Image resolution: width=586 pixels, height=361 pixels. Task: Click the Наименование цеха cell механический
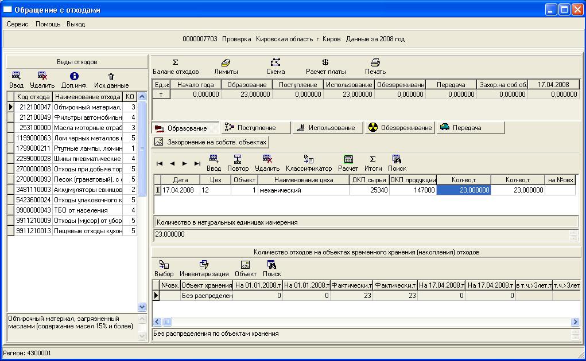pyautogui.click(x=303, y=190)
